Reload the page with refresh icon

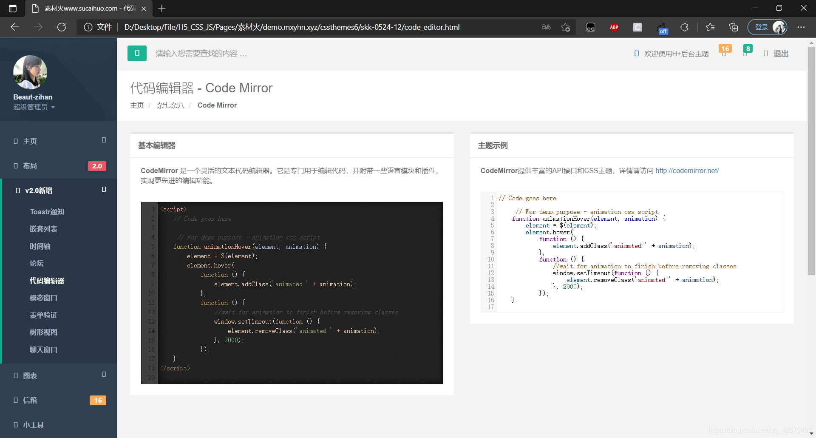coord(62,27)
